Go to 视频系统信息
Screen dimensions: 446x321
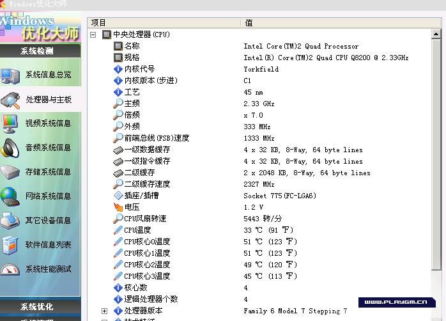pyautogui.click(x=48, y=123)
